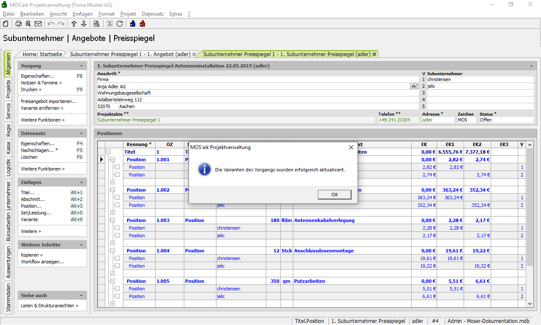
Task: Collapse the Position 1.003 tree node
Action: click(x=112, y=220)
